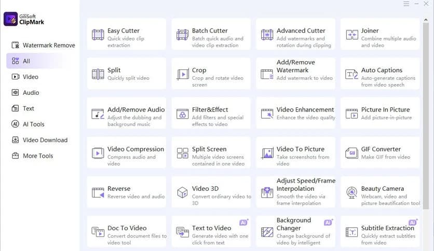Click the GIF Converter icon
The image size is (434, 251).
[x=351, y=153]
